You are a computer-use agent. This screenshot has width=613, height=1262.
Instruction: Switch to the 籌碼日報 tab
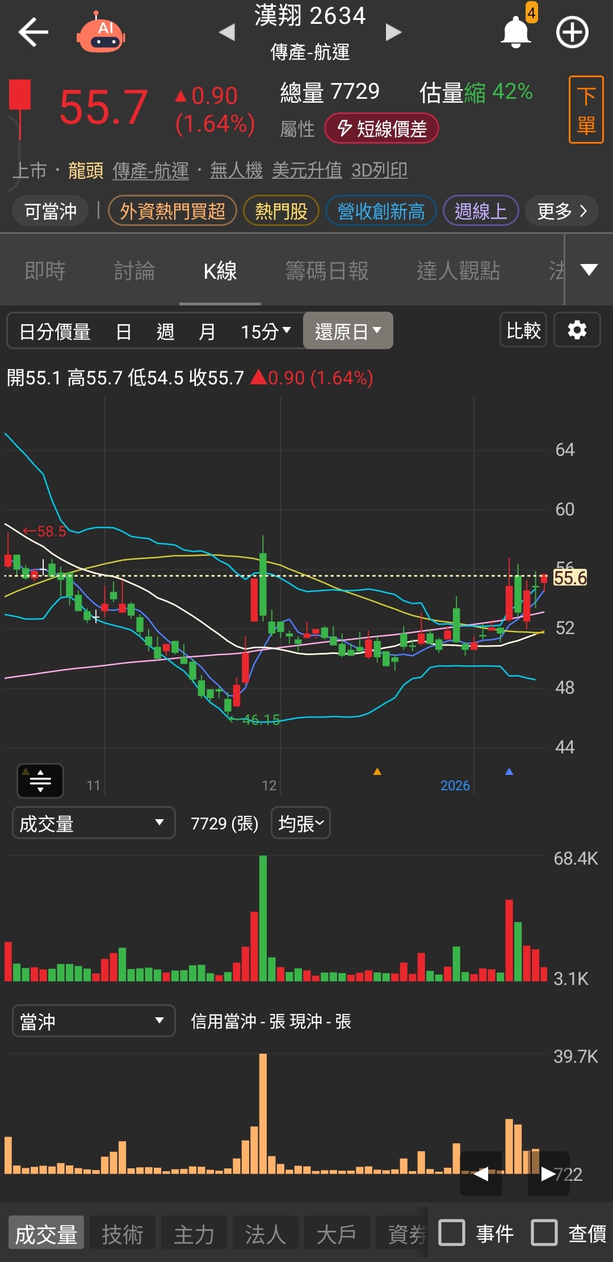click(327, 271)
